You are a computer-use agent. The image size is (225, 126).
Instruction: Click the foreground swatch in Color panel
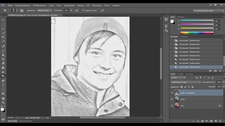[172, 21]
